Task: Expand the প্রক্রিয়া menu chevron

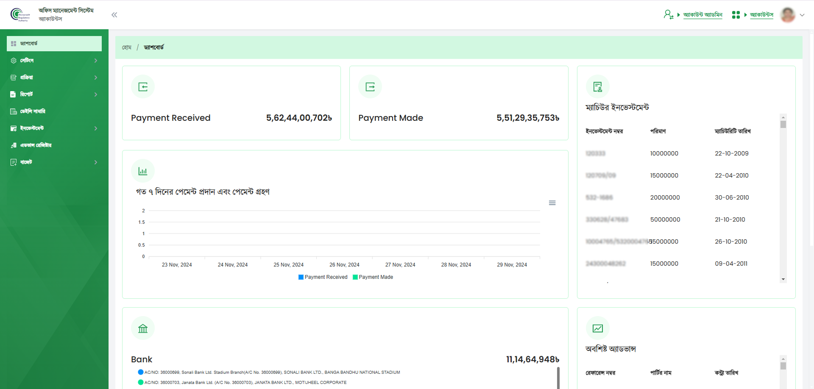Action: (x=96, y=78)
